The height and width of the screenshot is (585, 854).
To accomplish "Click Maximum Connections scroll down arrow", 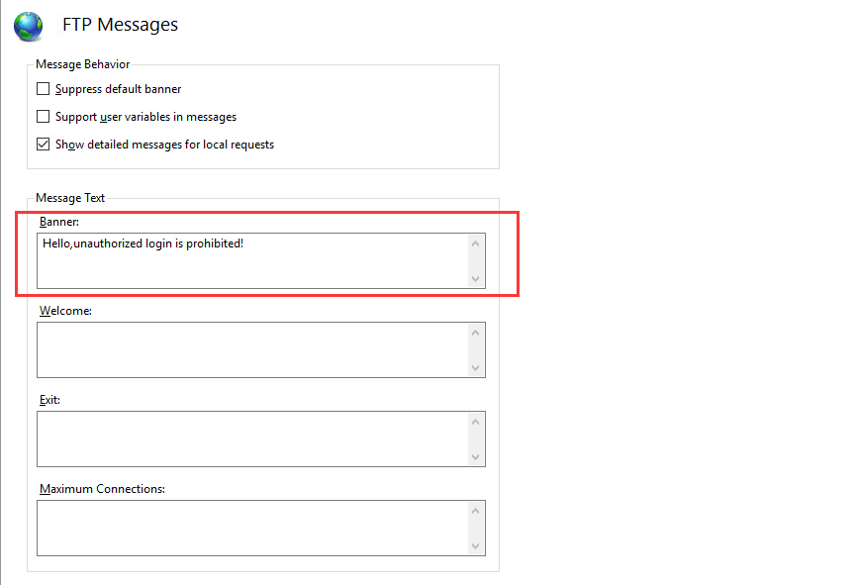I will coord(475,546).
